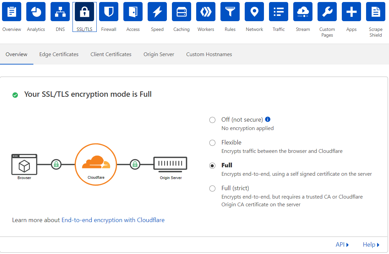
Task: Open End-to-end encryption with Cloudflare link
Action: coord(113,220)
